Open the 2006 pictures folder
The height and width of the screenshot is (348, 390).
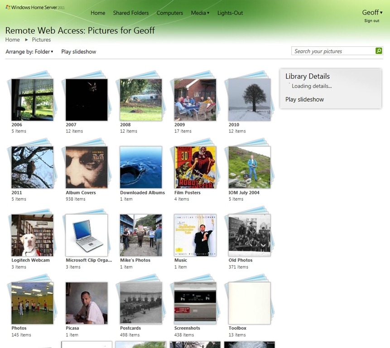pos(32,100)
